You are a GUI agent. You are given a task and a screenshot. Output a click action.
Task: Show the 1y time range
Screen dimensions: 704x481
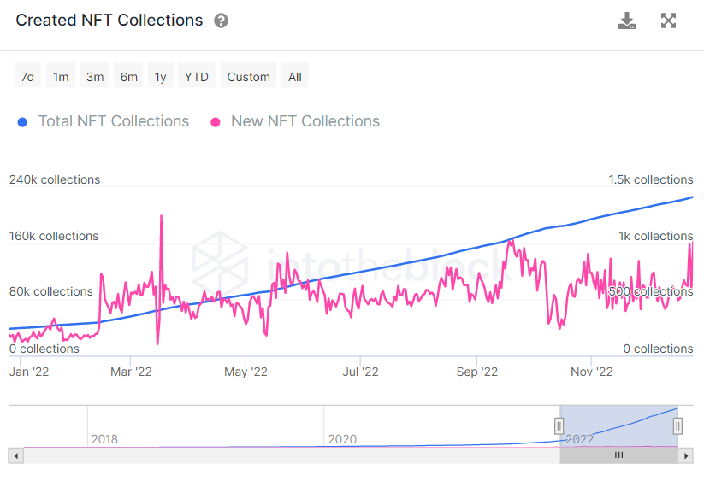click(x=161, y=75)
